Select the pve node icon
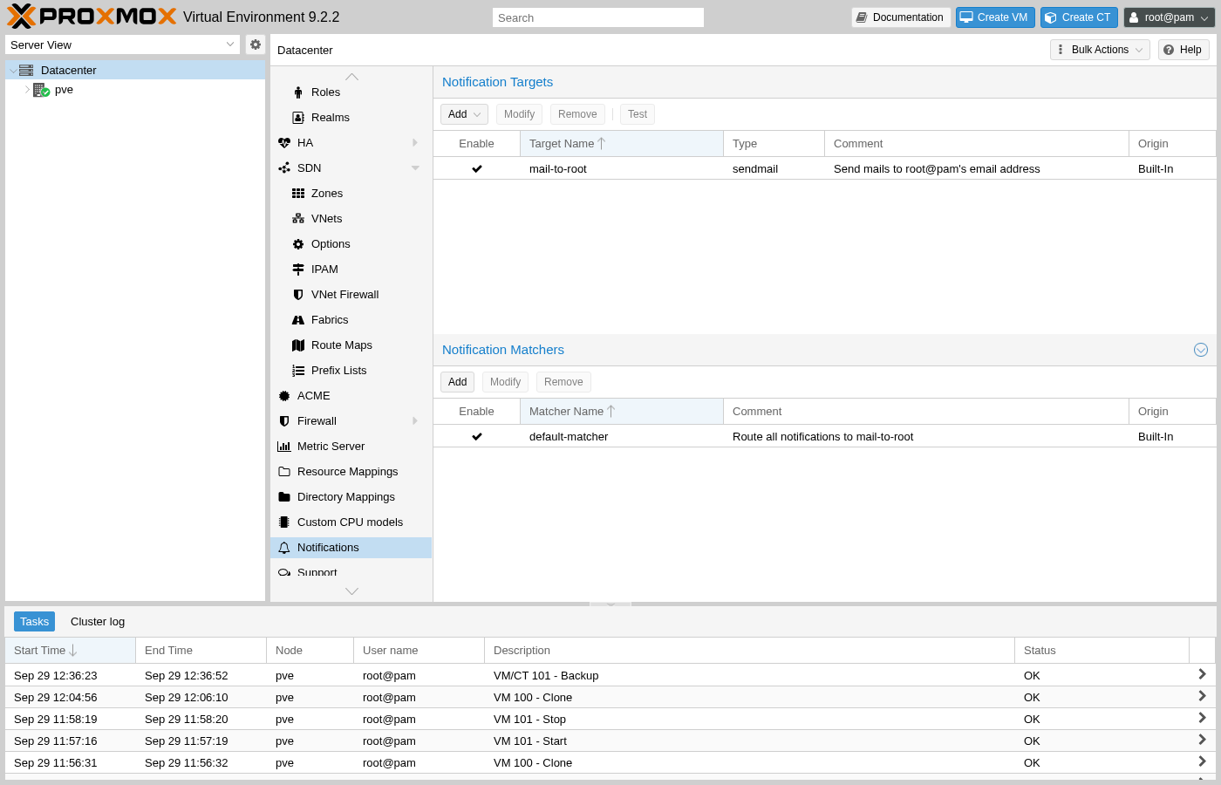The height and width of the screenshot is (785, 1221). click(x=41, y=90)
